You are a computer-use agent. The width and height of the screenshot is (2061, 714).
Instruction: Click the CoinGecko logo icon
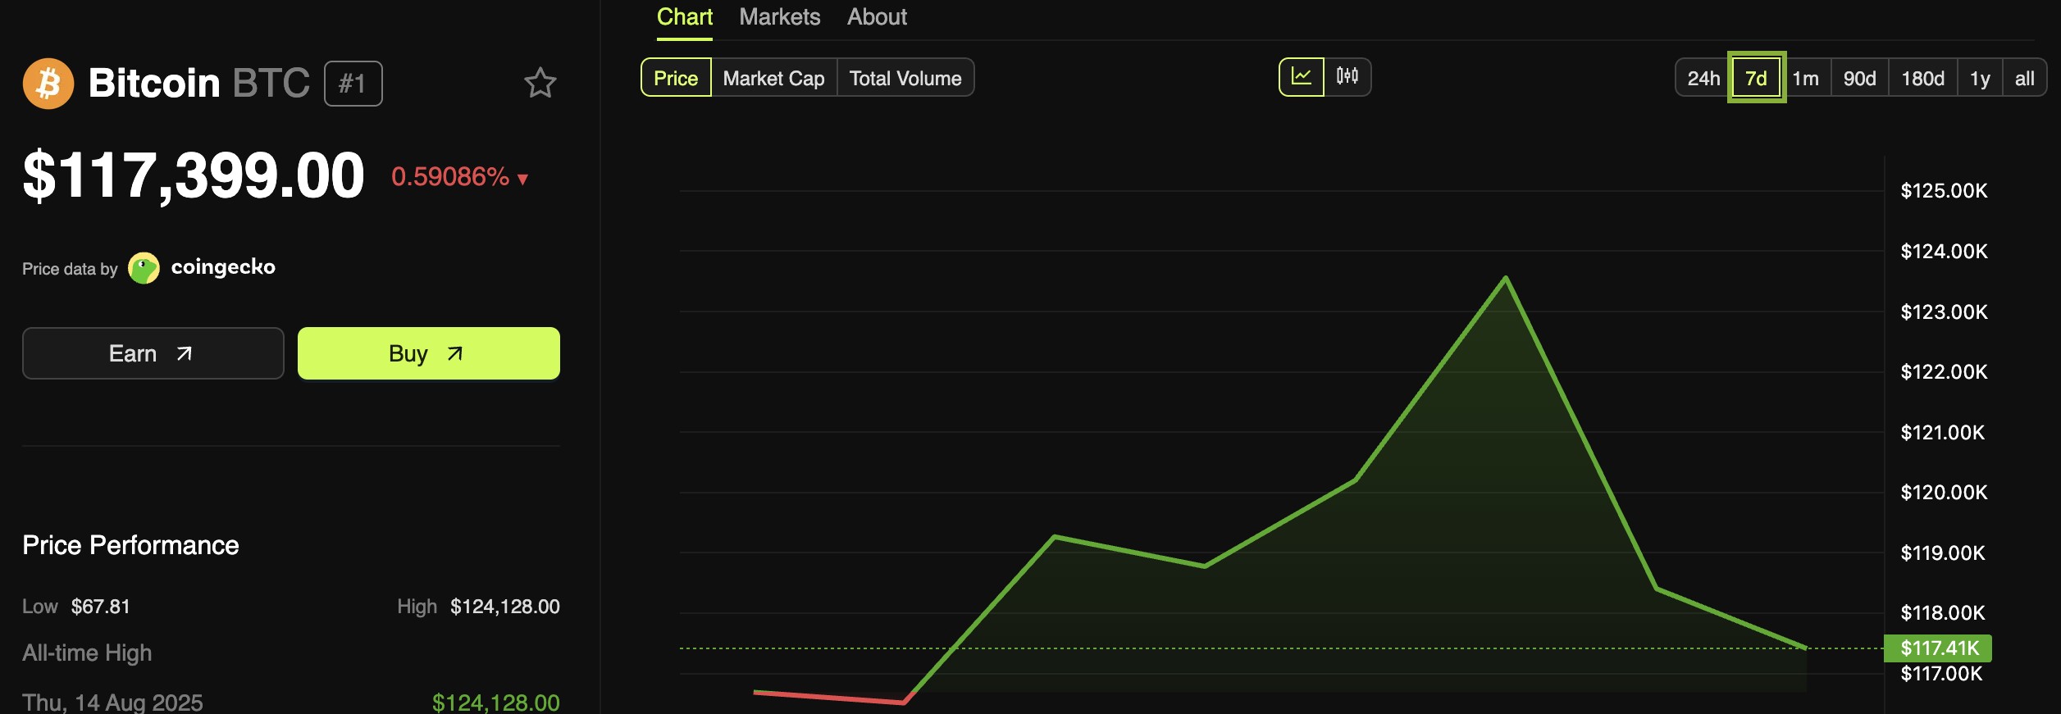(x=144, y=268)
